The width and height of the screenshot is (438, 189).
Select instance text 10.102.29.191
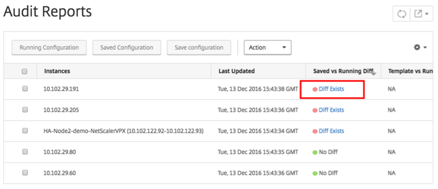pos(61,89)
